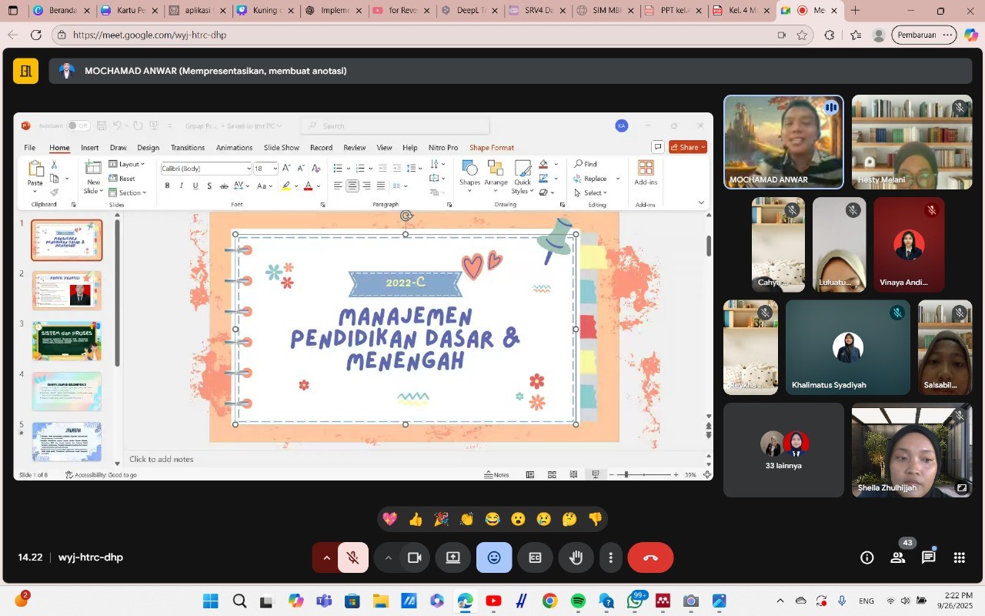Leave the call with red hang-up button
Viewport: 985px width, 616px height.
pos(650,557)
